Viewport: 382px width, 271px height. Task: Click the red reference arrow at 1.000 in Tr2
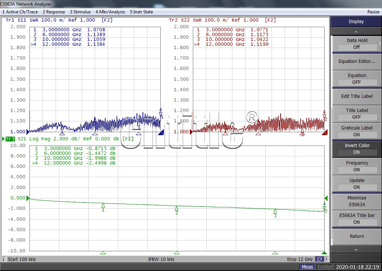coord(191,132)
